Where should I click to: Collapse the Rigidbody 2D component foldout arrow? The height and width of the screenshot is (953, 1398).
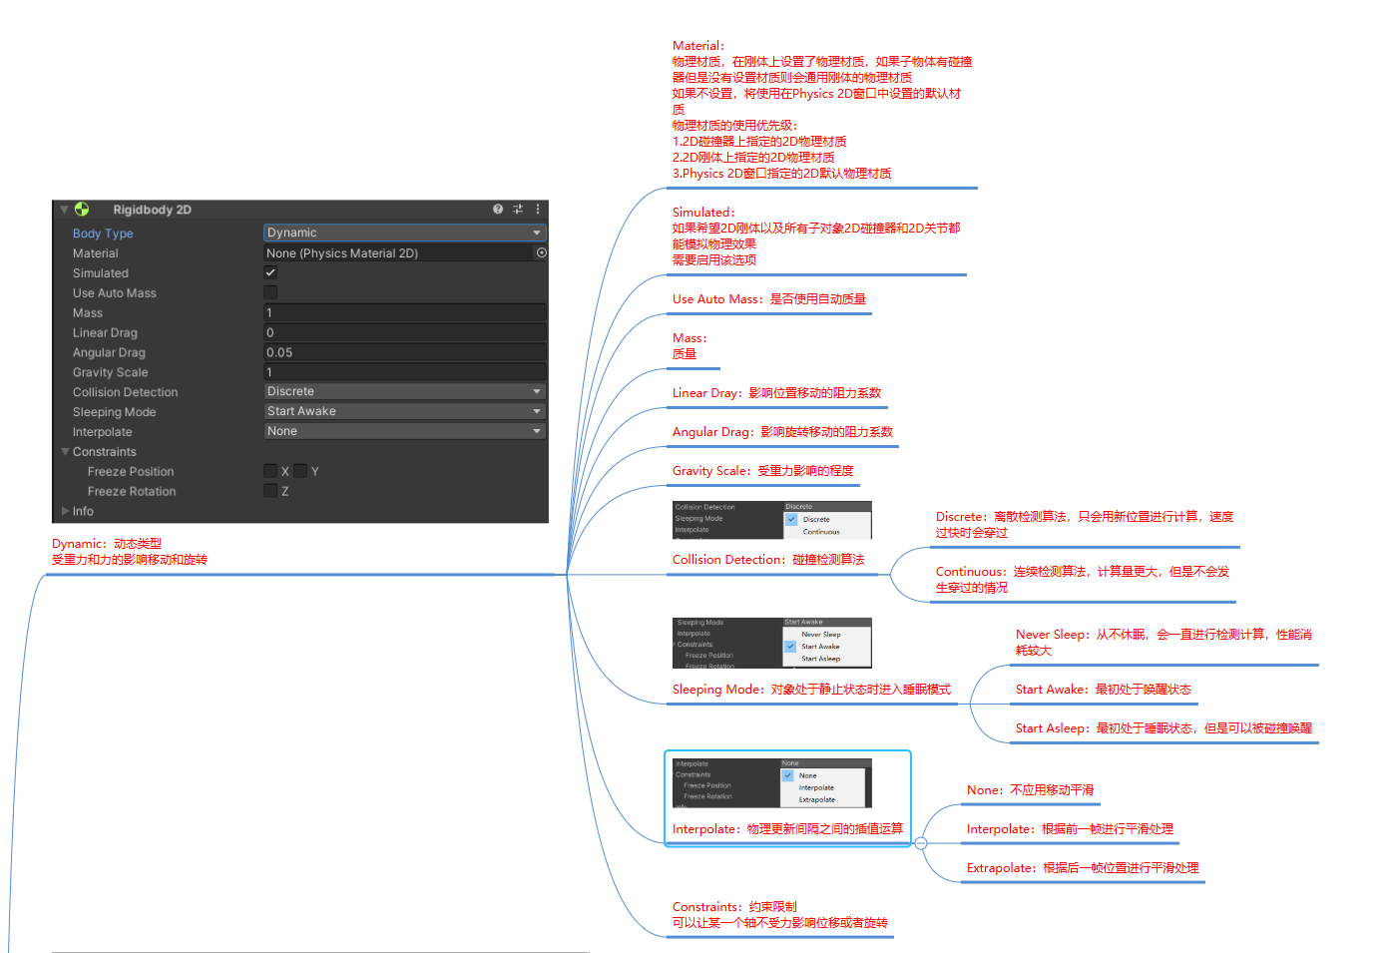64,210
